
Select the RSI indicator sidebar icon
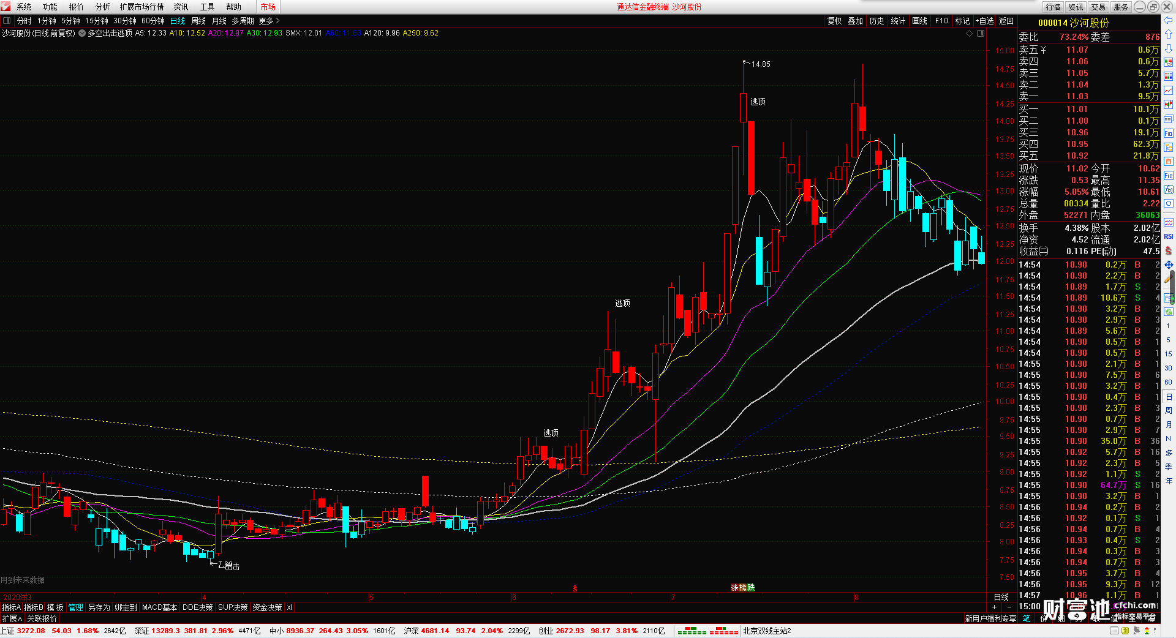click(x=1168, y=236)
